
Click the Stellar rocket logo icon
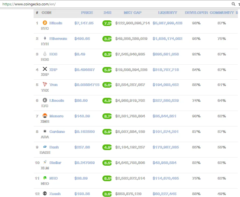coord(45,162)
